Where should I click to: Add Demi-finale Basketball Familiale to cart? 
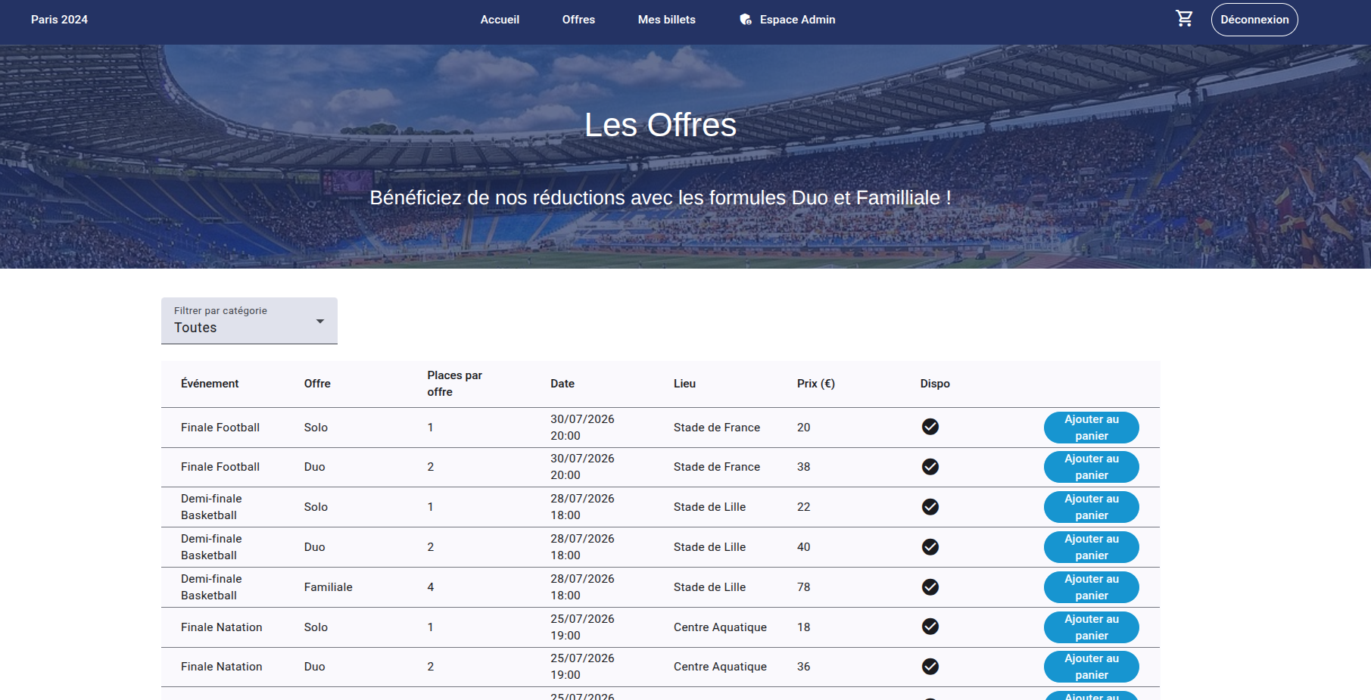(1091, 587)
